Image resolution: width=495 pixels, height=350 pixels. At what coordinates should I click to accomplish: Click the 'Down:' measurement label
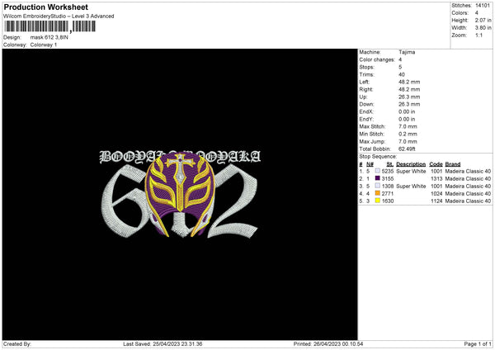pyautogui.click(x=366, y=104)
